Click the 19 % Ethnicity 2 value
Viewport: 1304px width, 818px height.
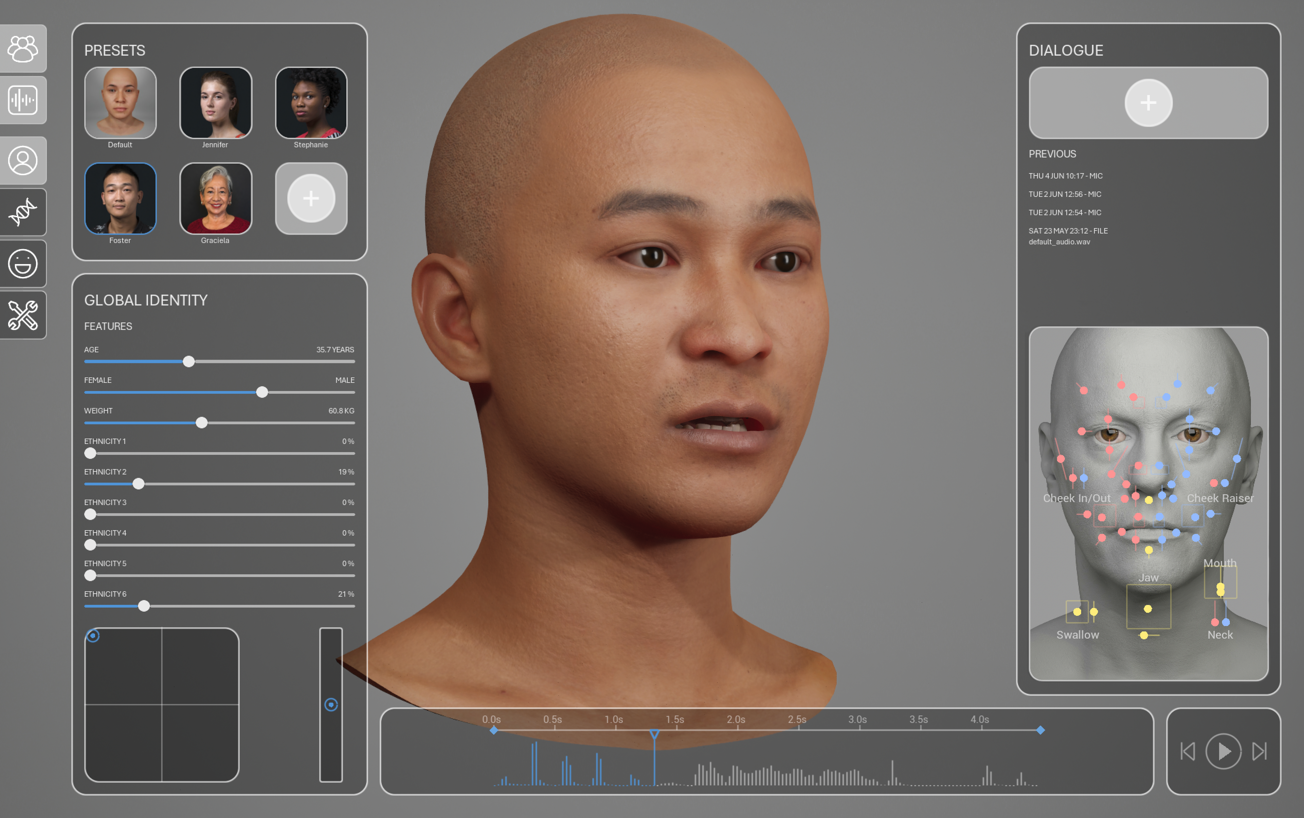click(x=346, y=472)
